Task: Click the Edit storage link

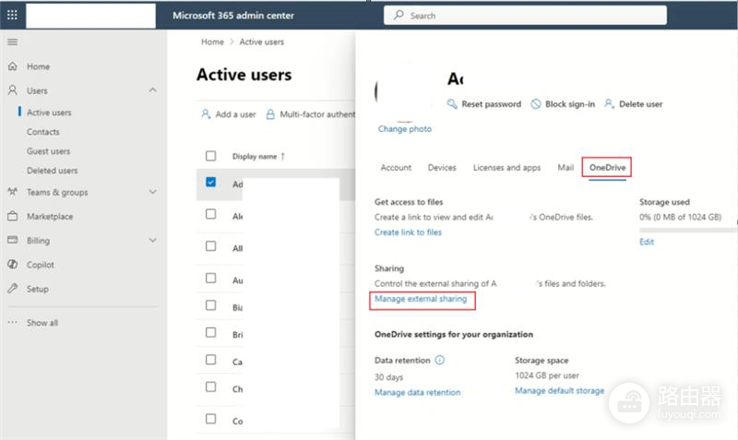Action: click(647, 242)
